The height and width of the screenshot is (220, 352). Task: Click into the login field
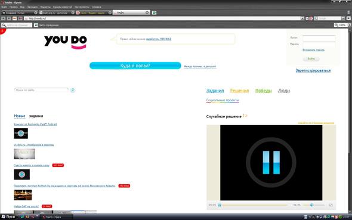click(319, 38)
